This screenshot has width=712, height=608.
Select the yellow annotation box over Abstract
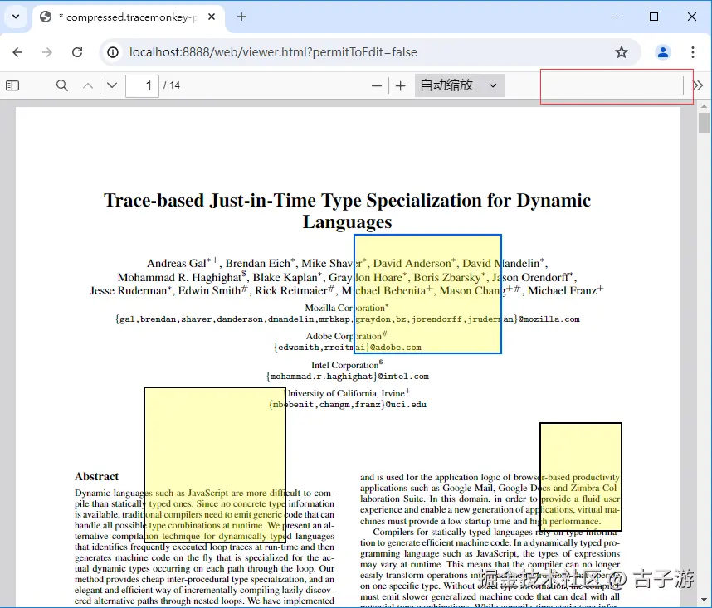(x=215, y=465)
